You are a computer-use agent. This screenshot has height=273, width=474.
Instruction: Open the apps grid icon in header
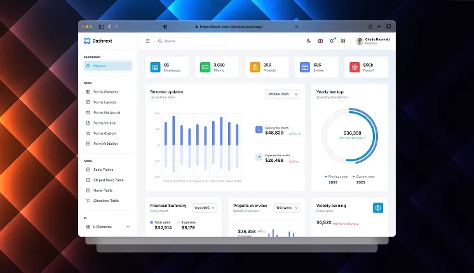[x=343, y=41]
